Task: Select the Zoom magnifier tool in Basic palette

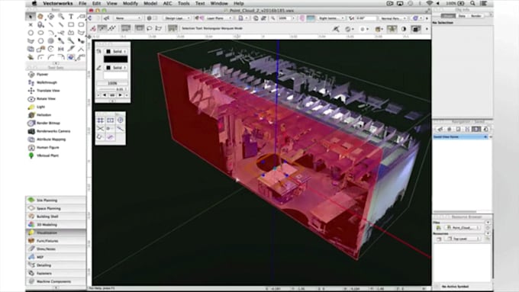Action: (61, 16)
